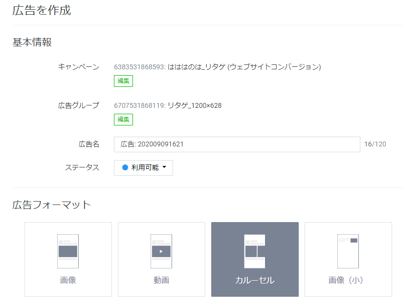The width and height of the screenshot is (419, 307).
Task: Click the ステータス field label
Action: (82, 167)
